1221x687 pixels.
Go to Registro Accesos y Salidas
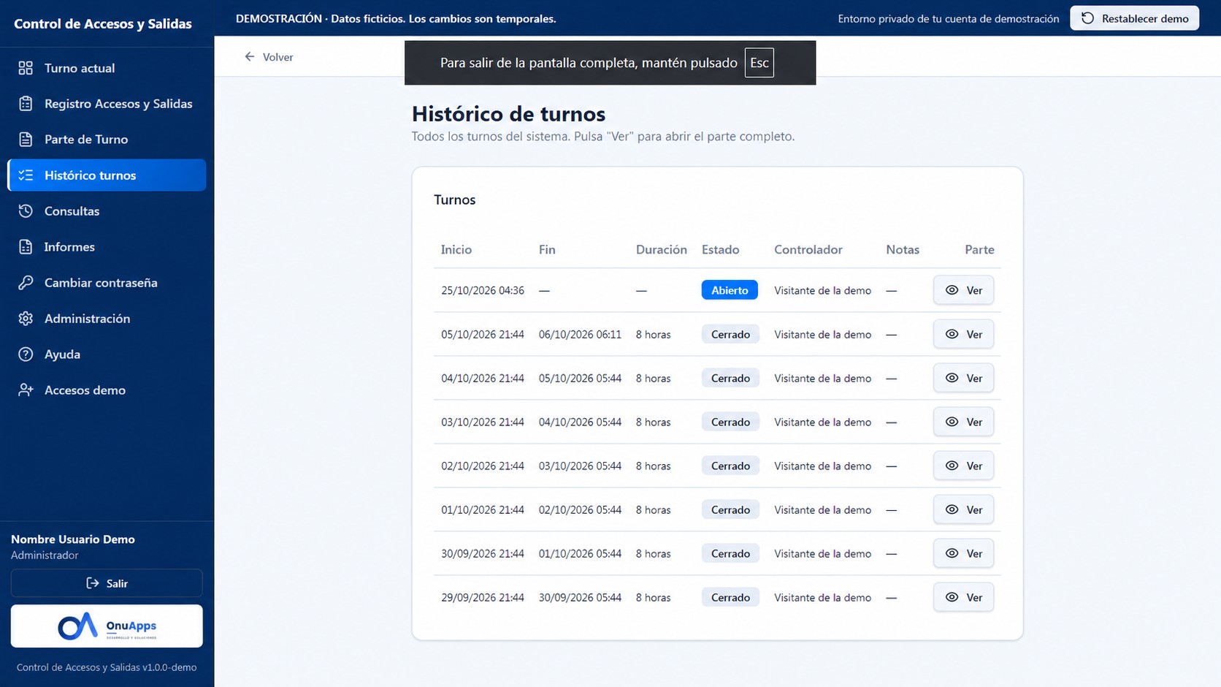pyautogui.click(x=107, y=104)
